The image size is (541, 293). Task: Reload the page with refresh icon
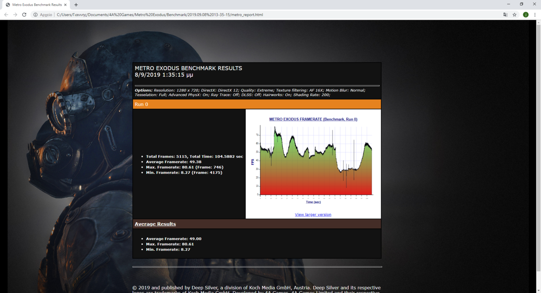[x=24, y=14]
